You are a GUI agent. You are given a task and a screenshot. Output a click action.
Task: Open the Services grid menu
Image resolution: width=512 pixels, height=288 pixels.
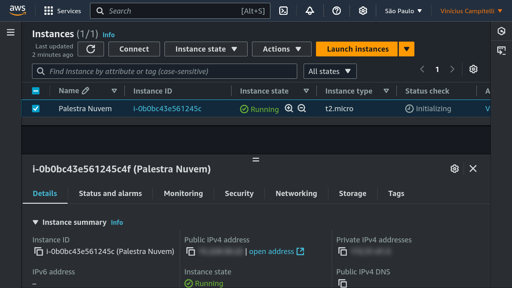(62, 11)
